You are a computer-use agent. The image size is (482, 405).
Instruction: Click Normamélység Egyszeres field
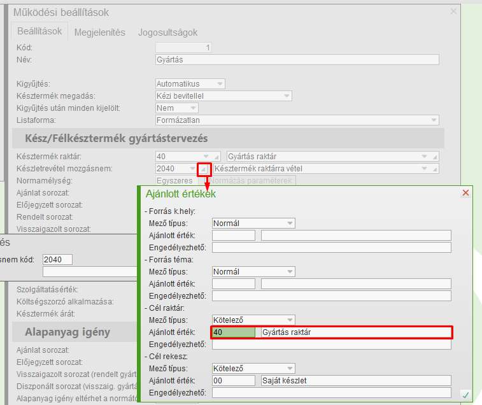177,180
